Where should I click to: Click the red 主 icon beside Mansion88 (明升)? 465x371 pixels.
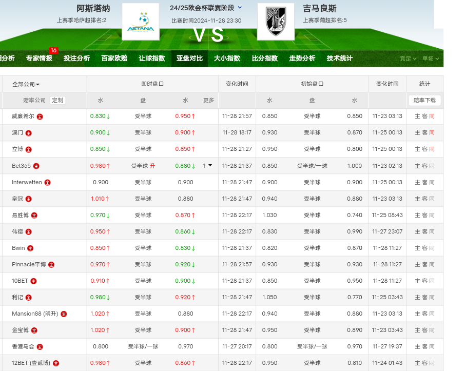point(64,314)
